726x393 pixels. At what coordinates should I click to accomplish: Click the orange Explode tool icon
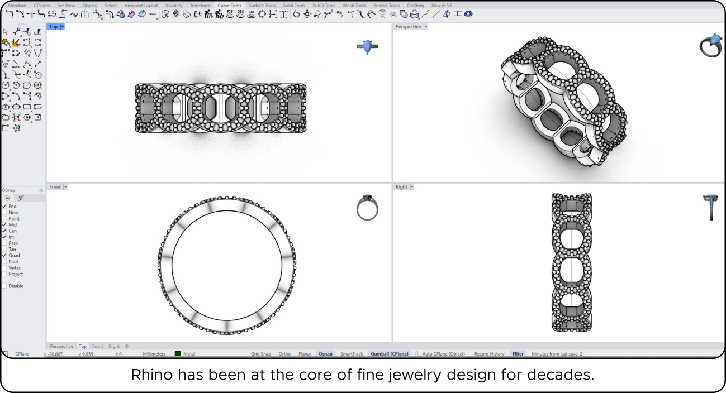[16, 42]
